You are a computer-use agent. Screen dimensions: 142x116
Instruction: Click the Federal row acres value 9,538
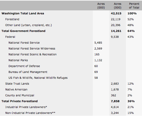(115, 37)
